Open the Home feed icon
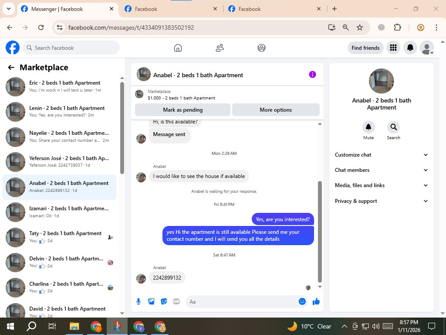The image size is (446, 335). pyautogui.click(x=178, y=48)
